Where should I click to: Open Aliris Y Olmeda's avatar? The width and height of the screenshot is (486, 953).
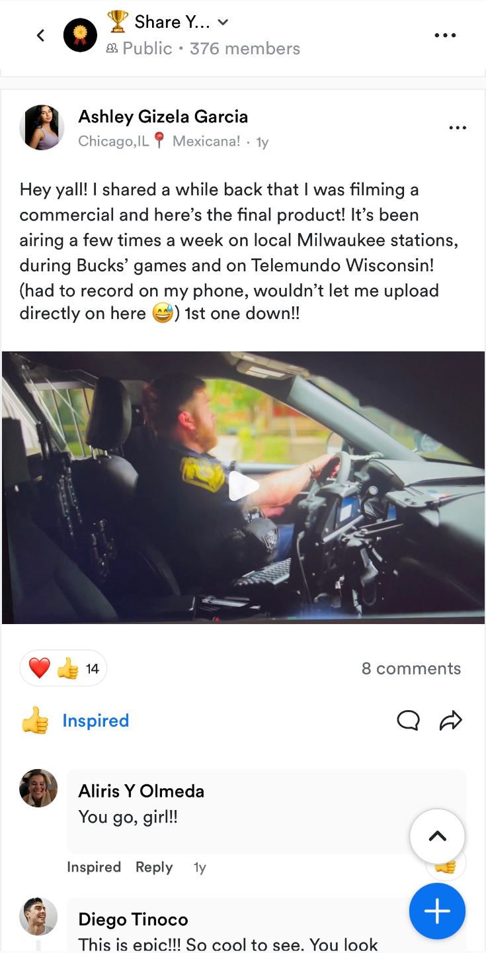click(x=38, y=788)
